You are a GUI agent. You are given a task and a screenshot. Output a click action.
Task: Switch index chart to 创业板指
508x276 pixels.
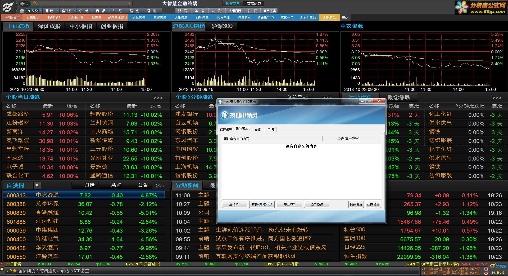[x=112, y=26]
